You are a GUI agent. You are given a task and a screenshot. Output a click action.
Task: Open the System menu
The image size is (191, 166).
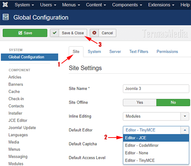pyautogui.click(x=24, y=5)
